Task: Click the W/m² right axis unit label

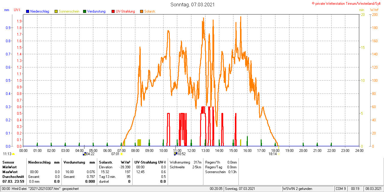Action: [x=374, y=10]
